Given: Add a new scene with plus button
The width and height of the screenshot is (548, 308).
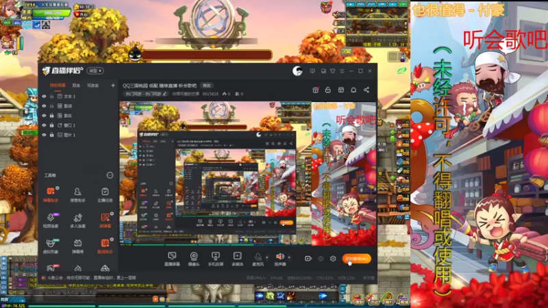Looking at the screenshot, I should point(113,85).
